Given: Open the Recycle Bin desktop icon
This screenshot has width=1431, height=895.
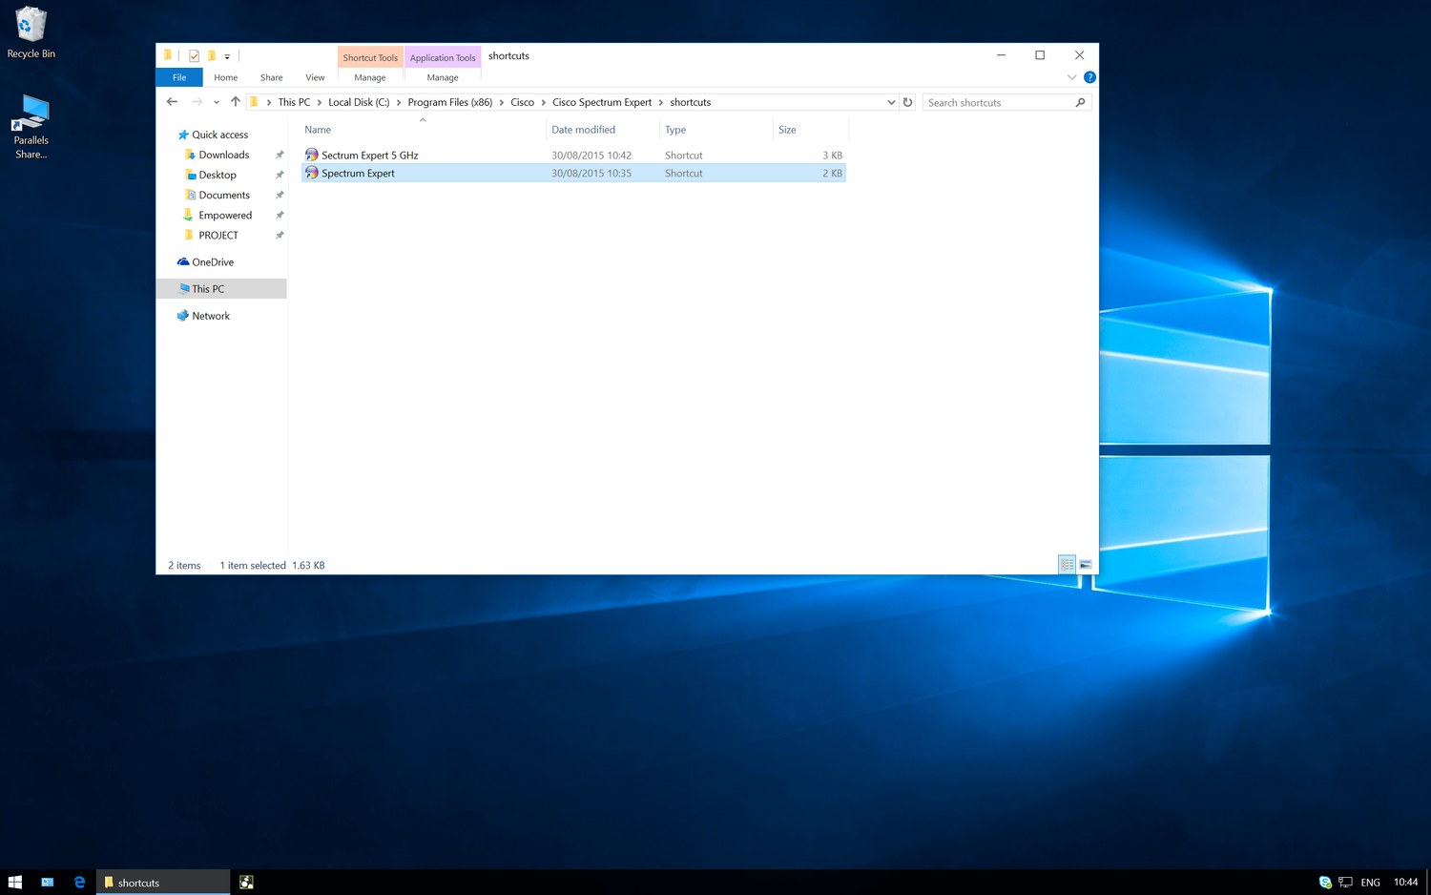Looking at the screenshot, I should (31, 32).
